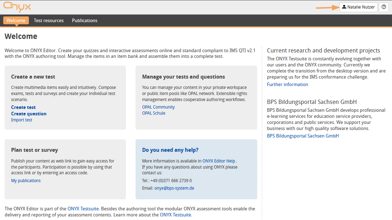Select the Create question link
392x220 pixels.
(x=29, y=114)
